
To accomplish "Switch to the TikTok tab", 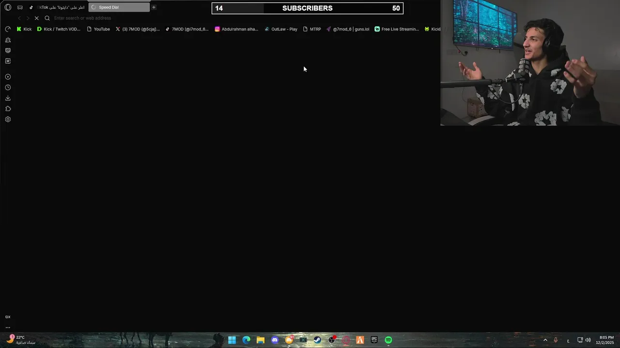I will tap(57, 7).
